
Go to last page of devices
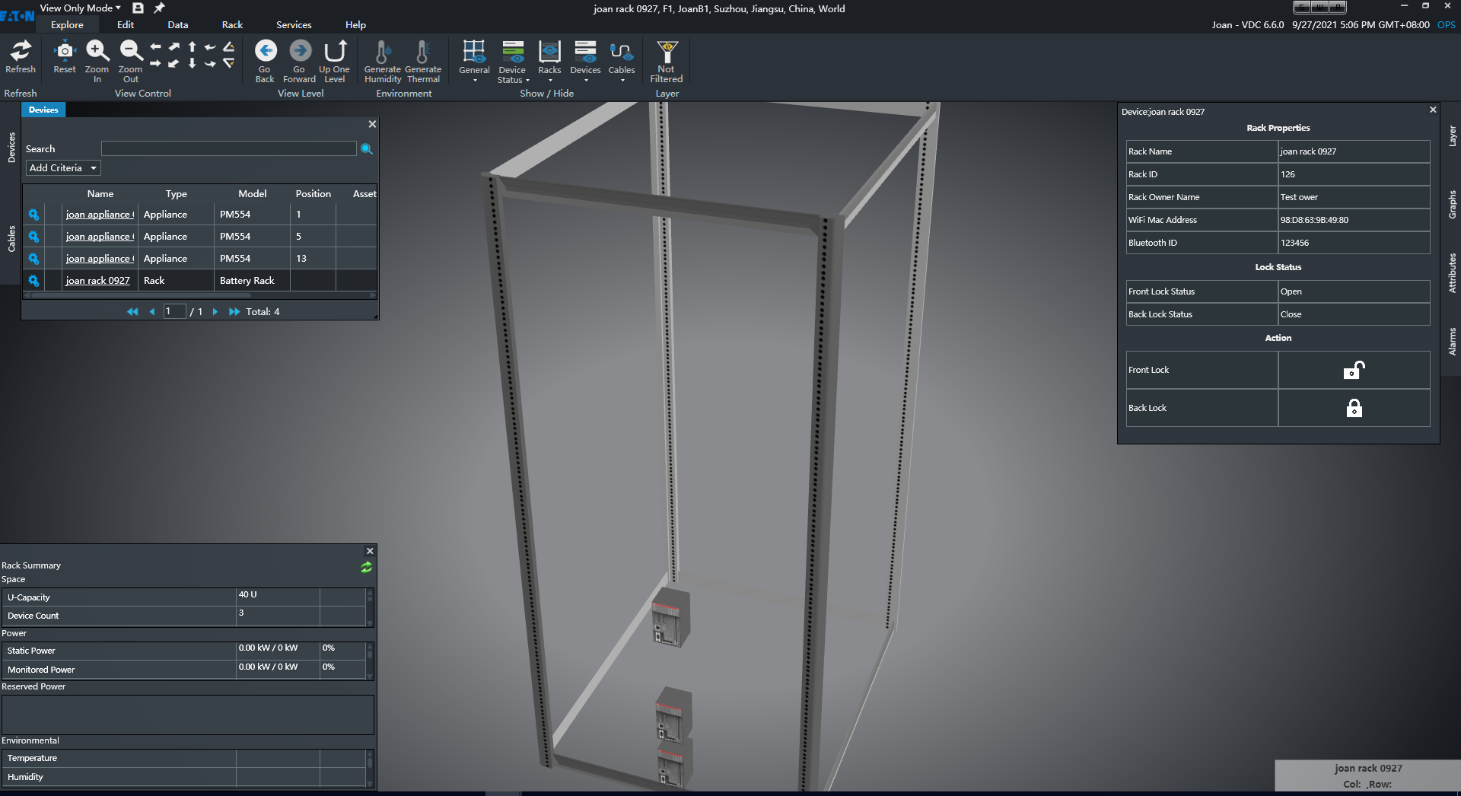[234, 312]
